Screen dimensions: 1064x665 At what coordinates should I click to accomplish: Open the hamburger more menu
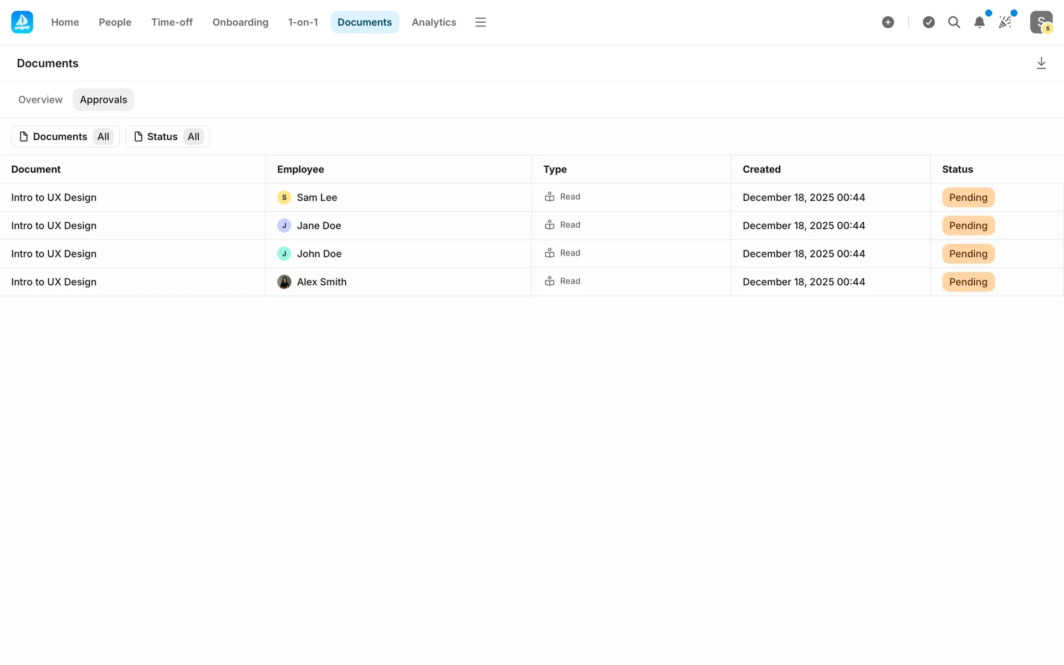click(x=480, y=22)
